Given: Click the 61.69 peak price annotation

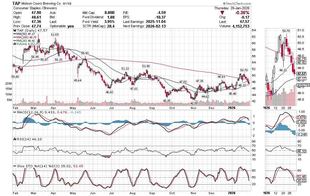Looking at the screenshot, I should pos(55,34).
